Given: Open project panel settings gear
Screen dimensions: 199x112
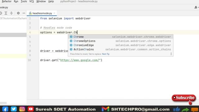Looking at the screenshot, I should tap(18, 13).
